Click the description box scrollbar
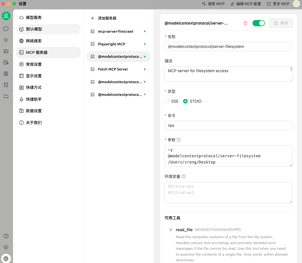This screenshot has height=263, width=302. point(291,69)
